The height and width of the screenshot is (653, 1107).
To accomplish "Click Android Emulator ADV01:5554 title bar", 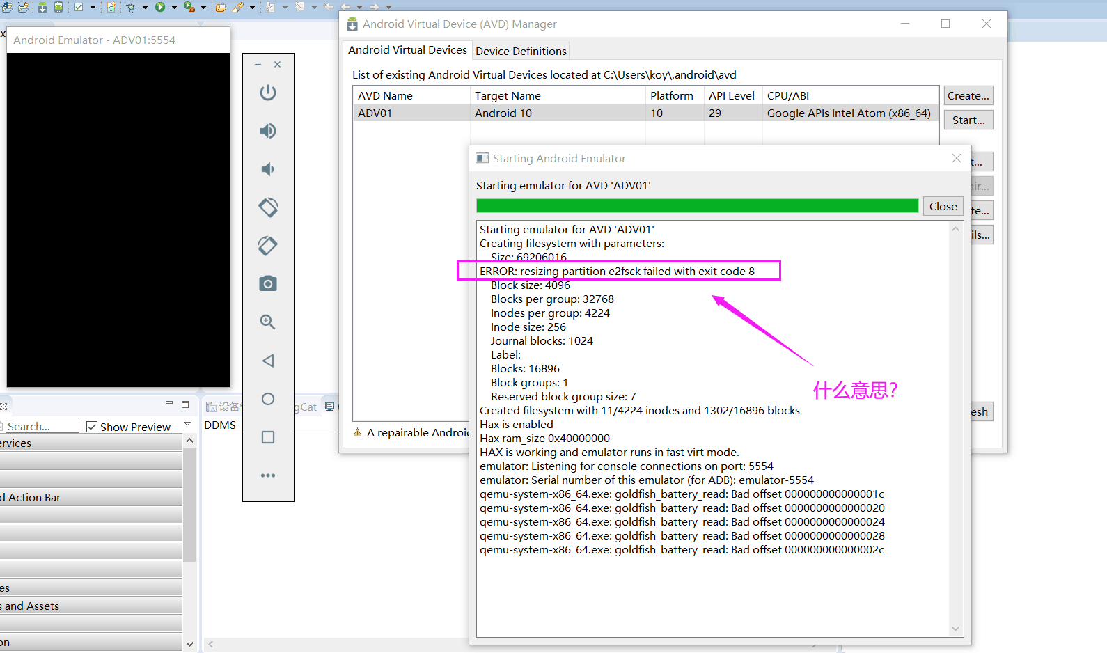I will (x=118, y=40).
